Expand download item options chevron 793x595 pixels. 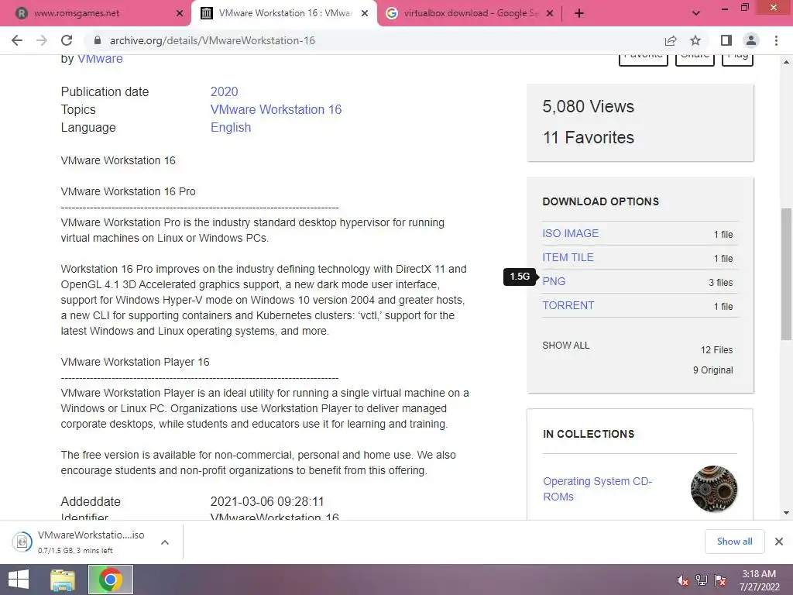(165, 542)
